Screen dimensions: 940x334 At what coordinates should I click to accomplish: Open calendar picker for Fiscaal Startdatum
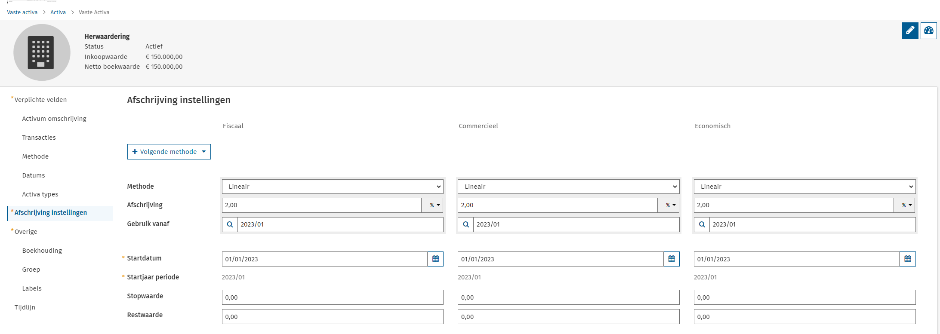coord(435,259)
